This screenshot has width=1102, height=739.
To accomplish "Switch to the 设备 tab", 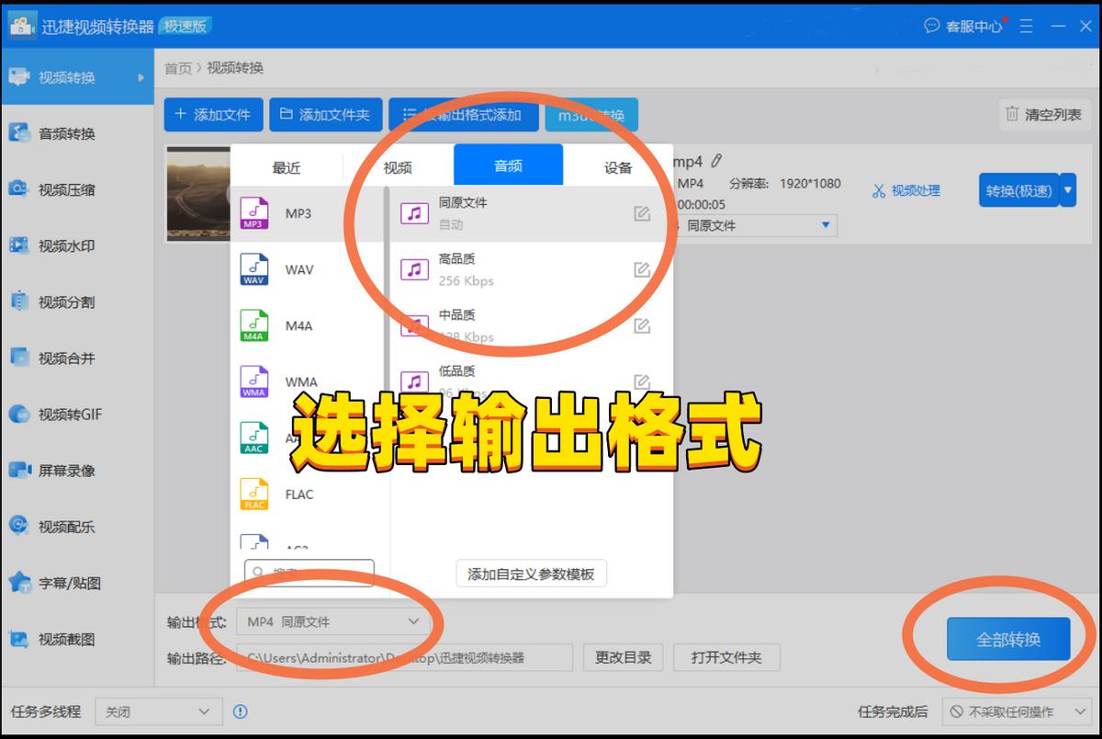I will point(621,166).
